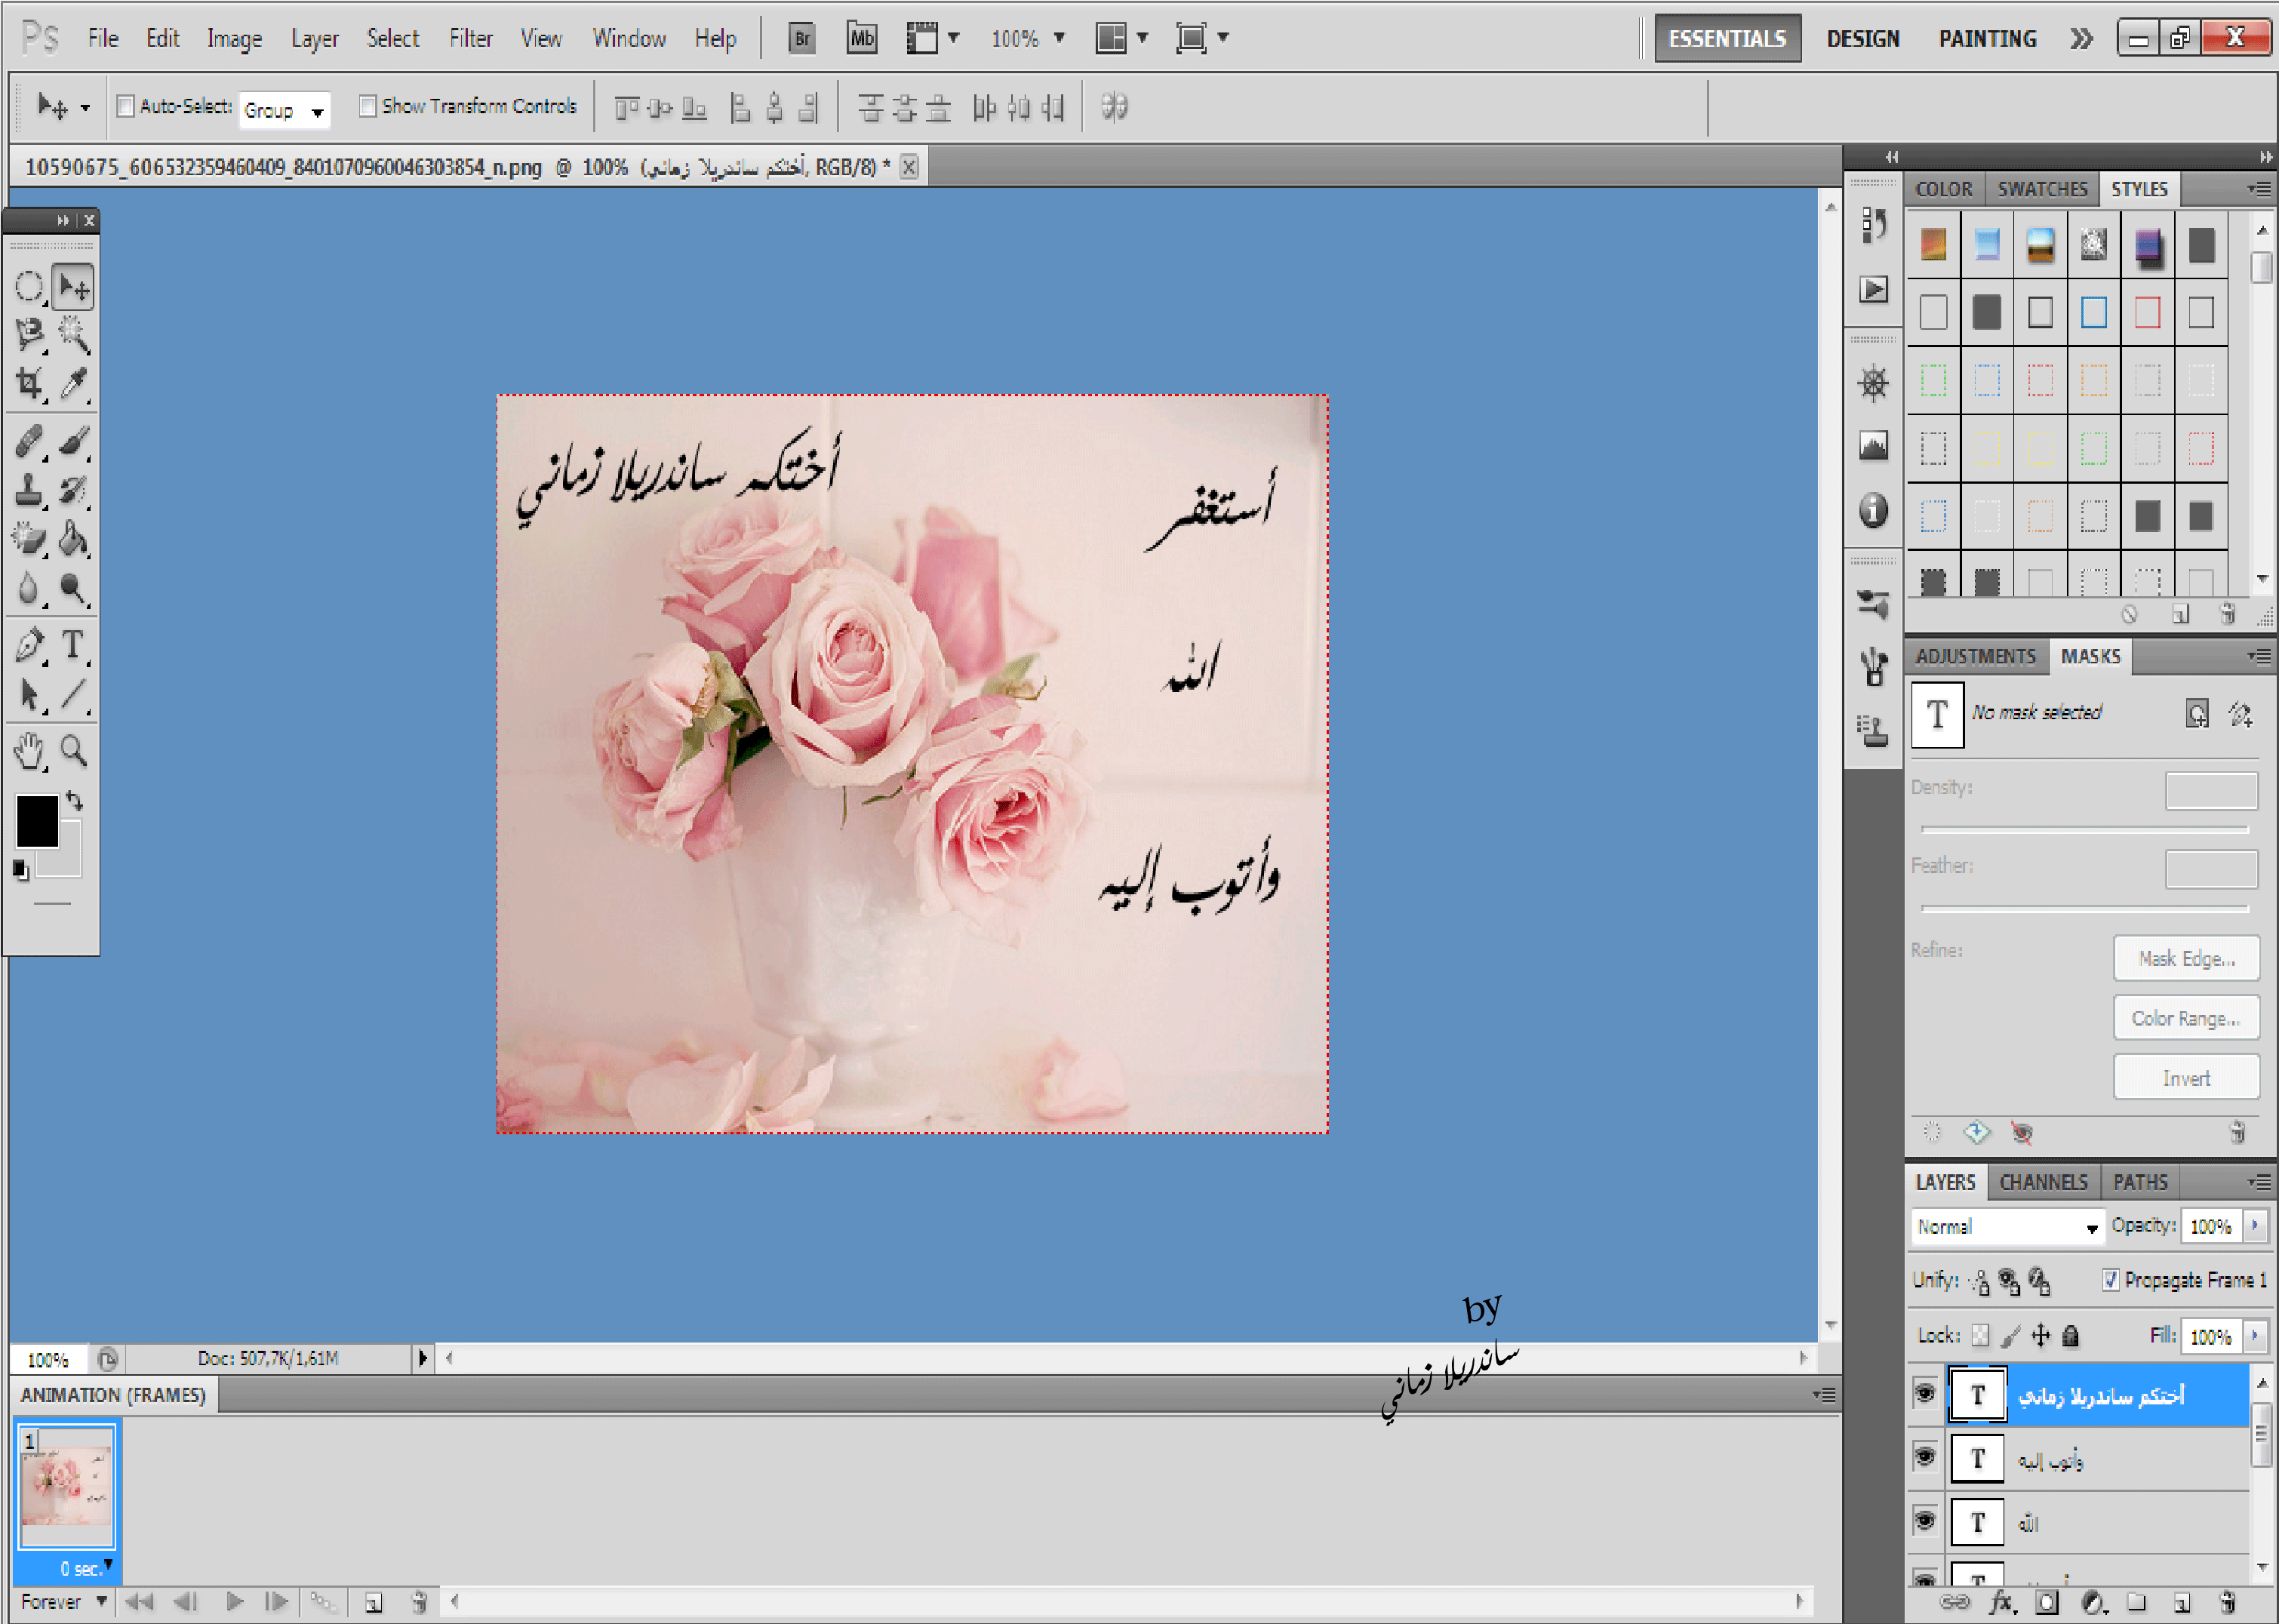Open frame delay 0 sec. dropdown

coord(86,1567)
